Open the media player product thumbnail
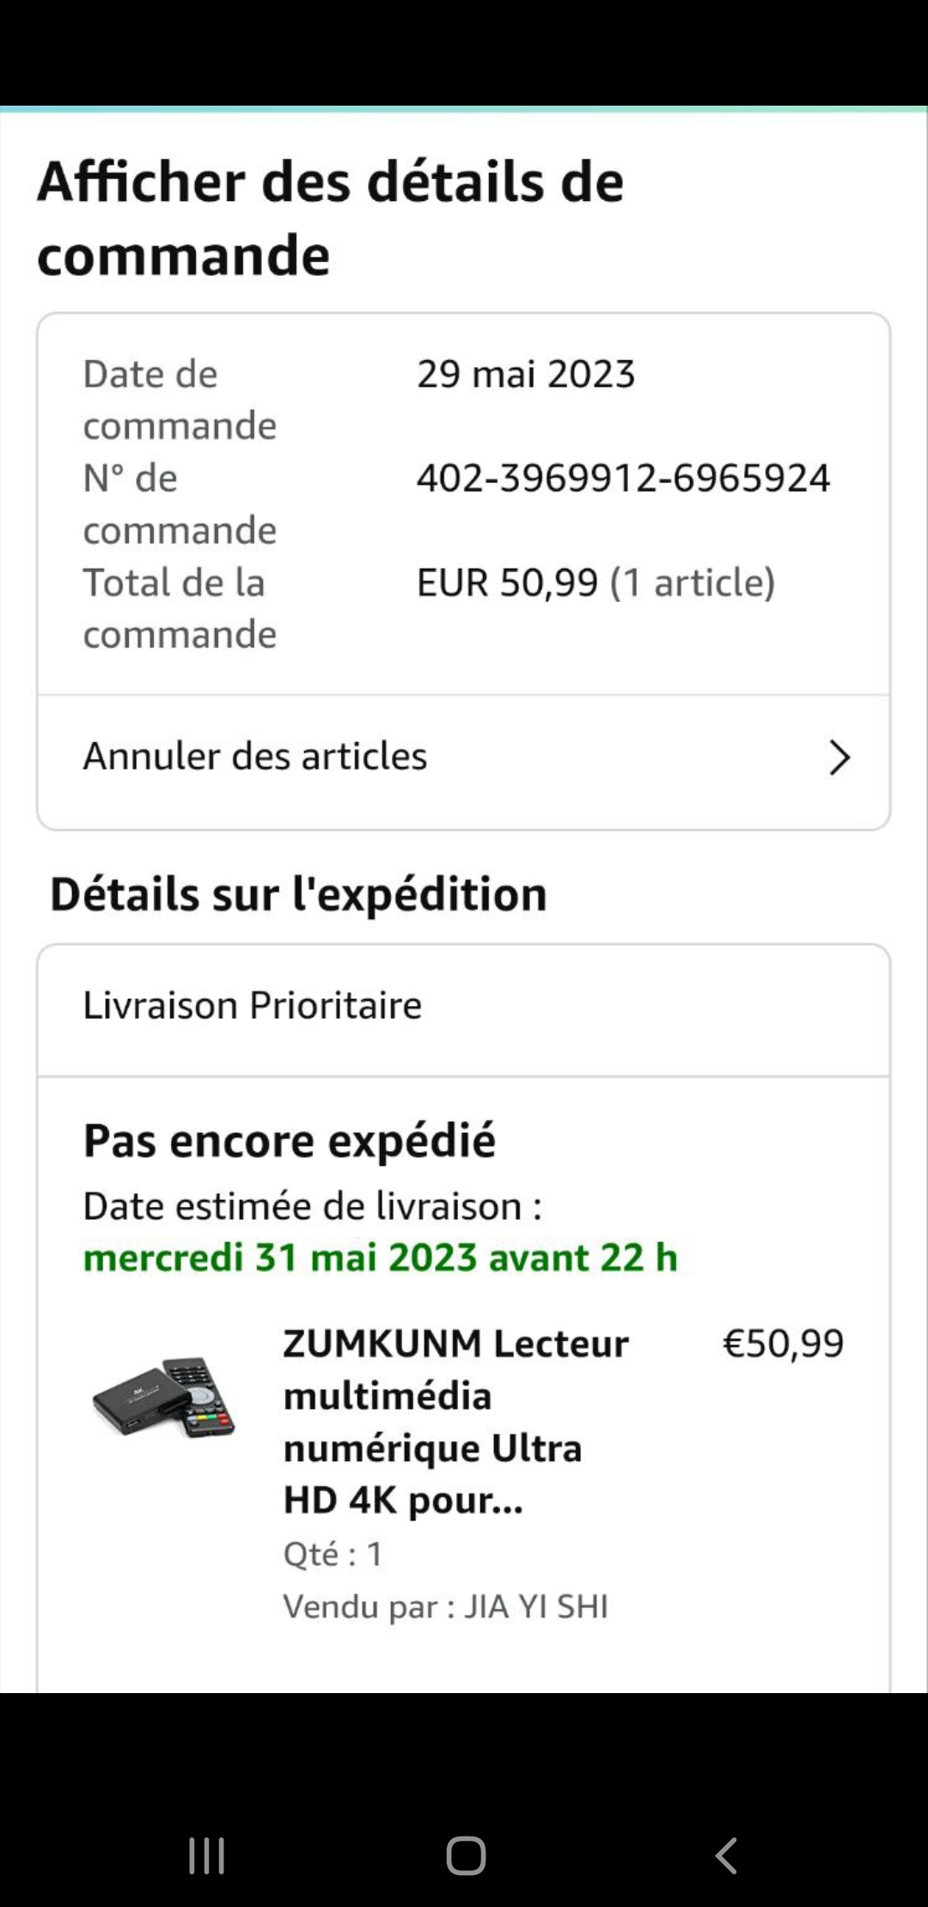 click(164, 1397)
